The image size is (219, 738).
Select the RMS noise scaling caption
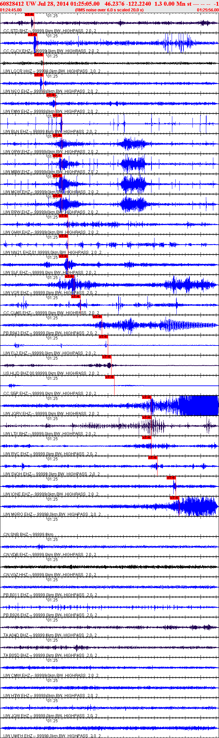[109, 10]
